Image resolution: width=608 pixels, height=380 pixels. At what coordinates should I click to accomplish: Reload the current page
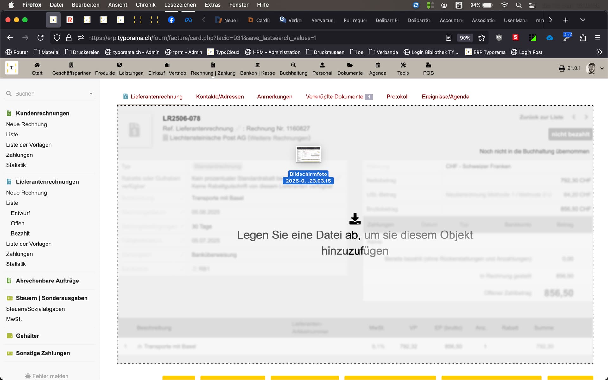tap(41, 38)
